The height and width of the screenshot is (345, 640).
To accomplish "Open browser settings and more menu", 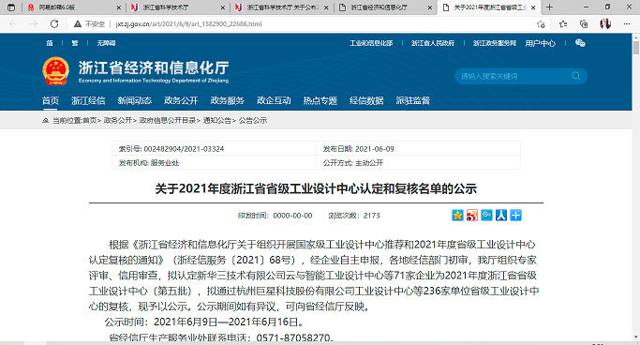I will 627,24.
